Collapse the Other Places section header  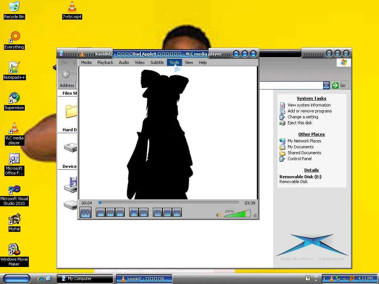click(x=311, y=134)
